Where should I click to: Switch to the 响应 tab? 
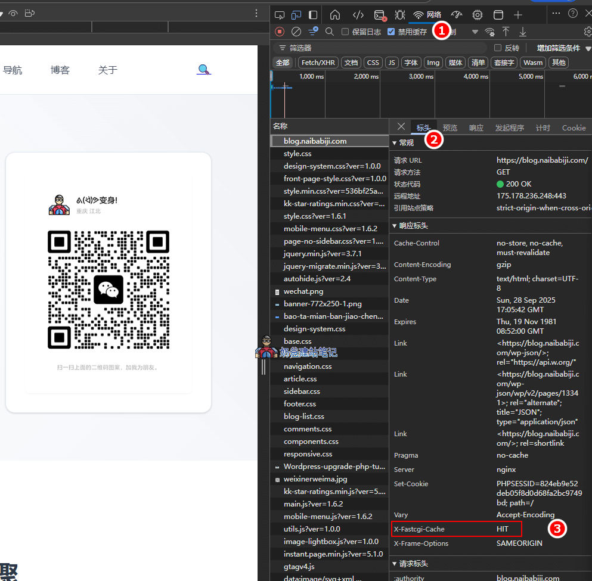(x=476, y=128)
